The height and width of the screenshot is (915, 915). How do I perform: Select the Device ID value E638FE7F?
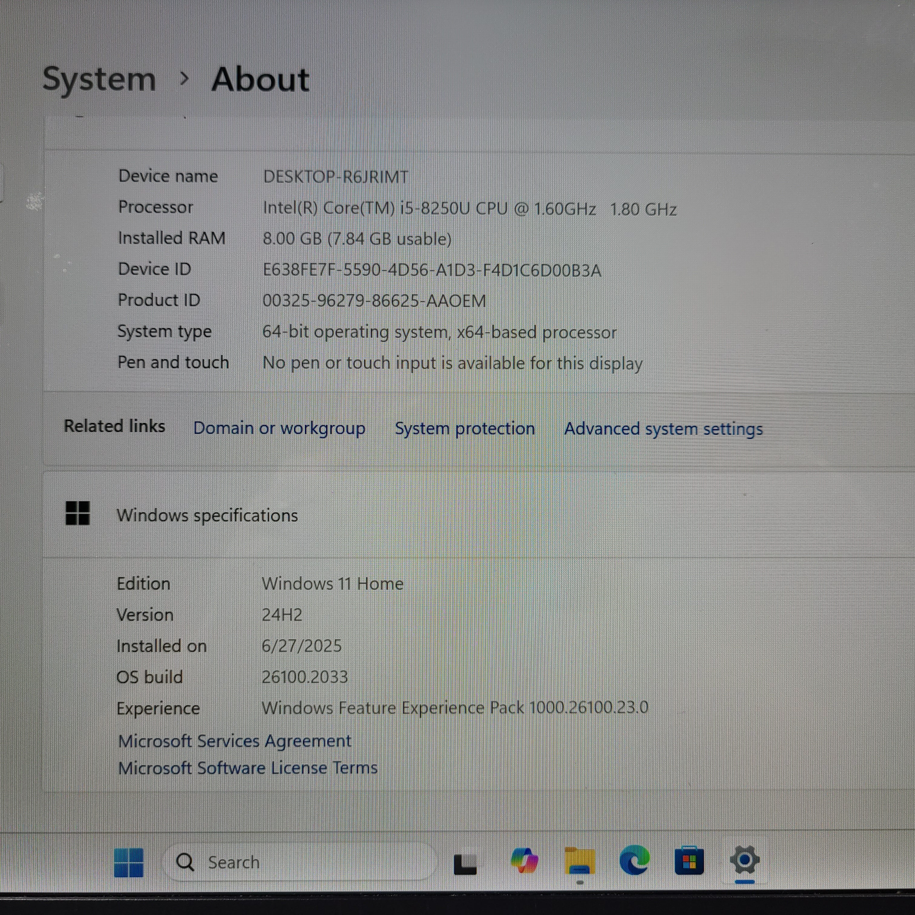point(432,270)
